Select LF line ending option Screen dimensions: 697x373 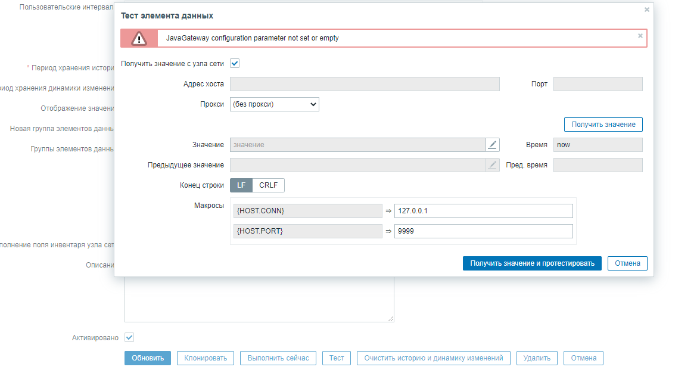coord(241,185)
